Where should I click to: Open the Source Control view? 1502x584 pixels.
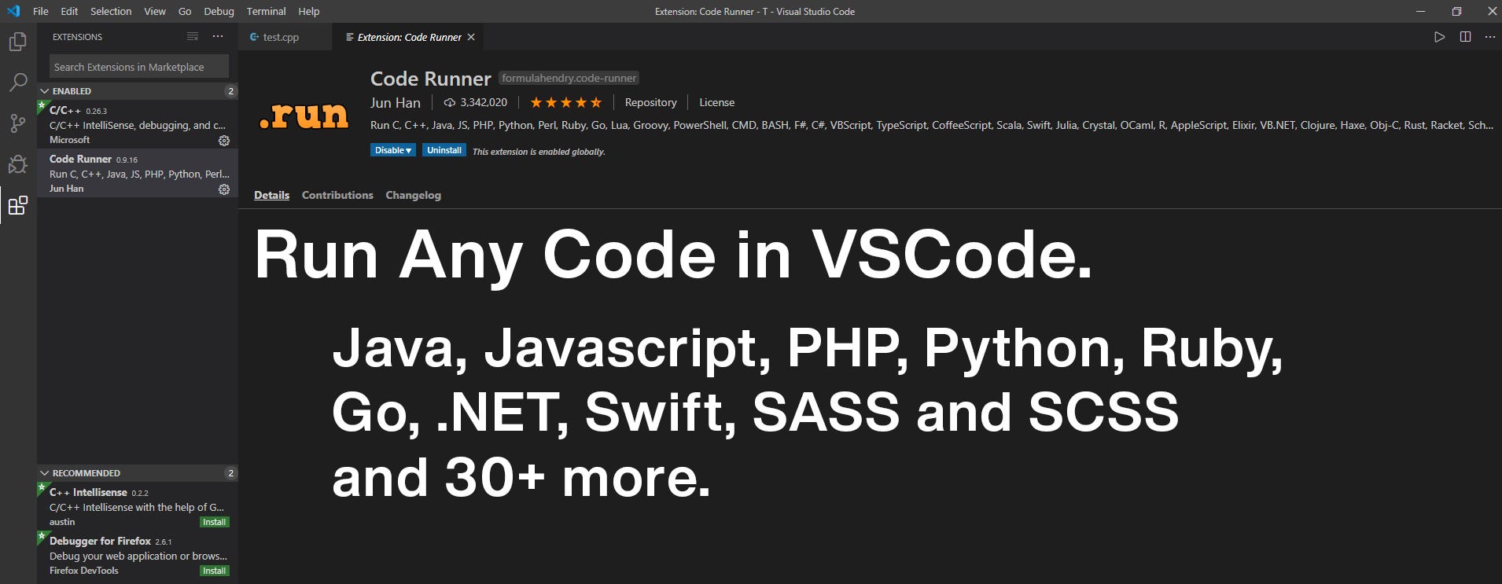pyautogui.click(x=17, y=123)
